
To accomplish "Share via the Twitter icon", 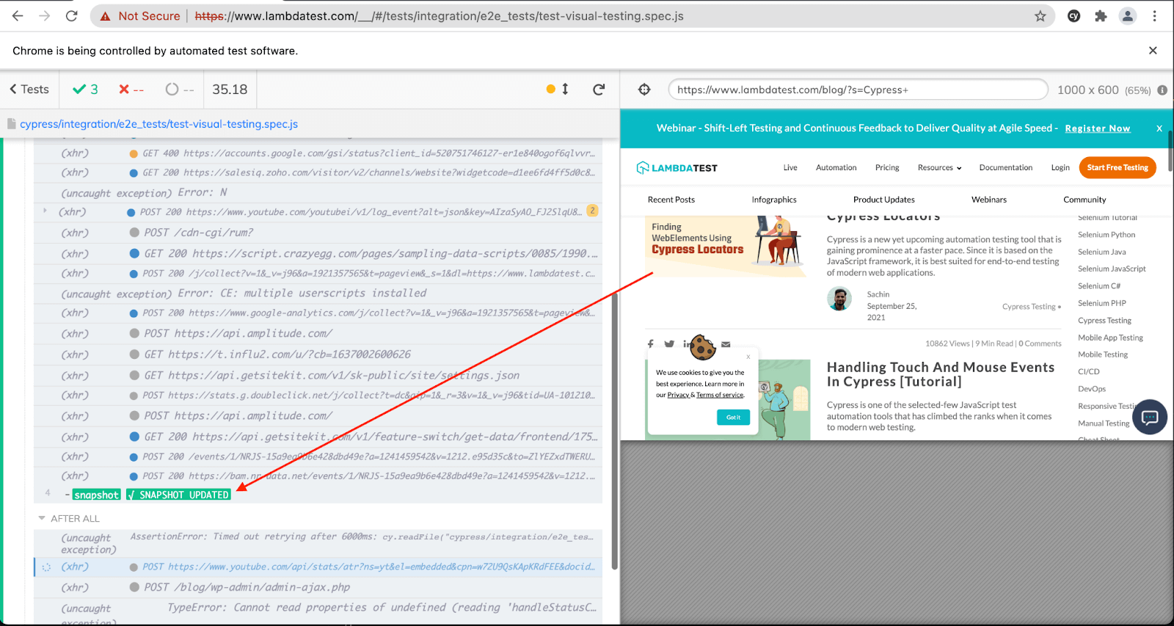I will [669, 343].
